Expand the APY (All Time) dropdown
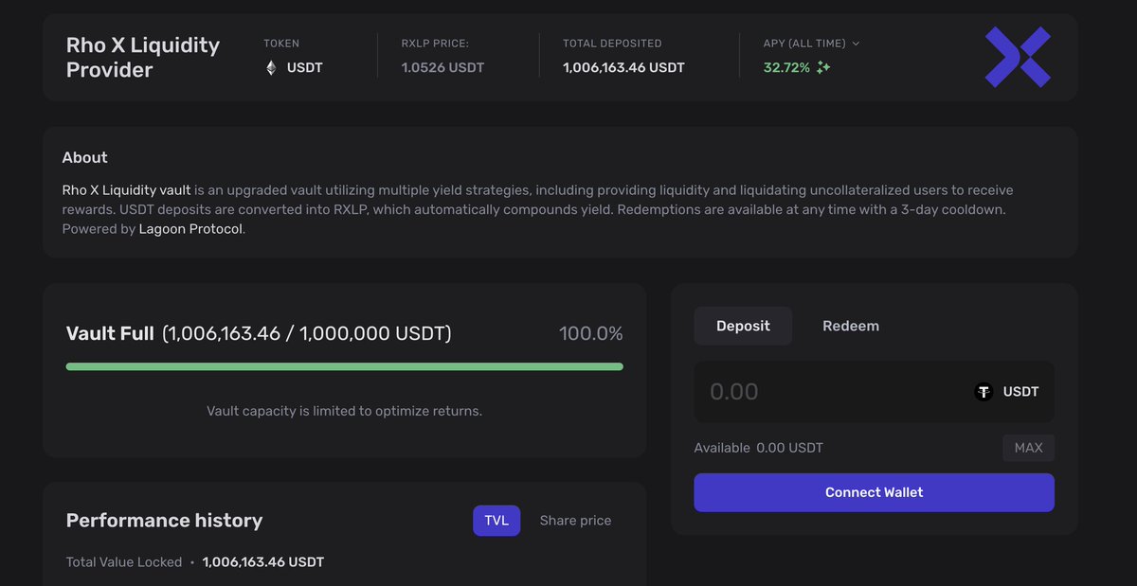The width and height of the screenshot is (1137, 586). pyautogui.click(x=811, y=44)
